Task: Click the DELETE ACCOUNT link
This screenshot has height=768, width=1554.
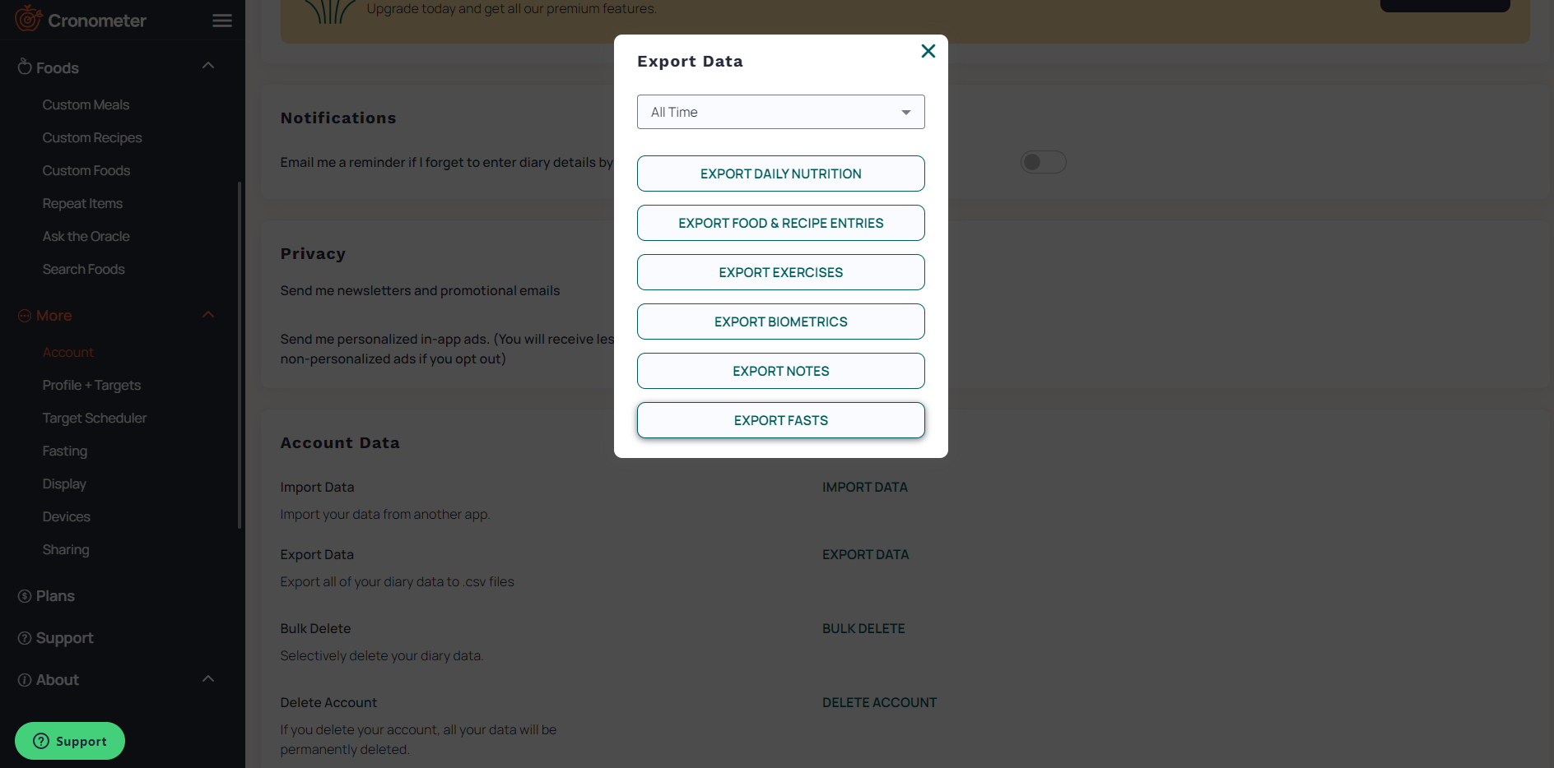Action: click(879, 702)
